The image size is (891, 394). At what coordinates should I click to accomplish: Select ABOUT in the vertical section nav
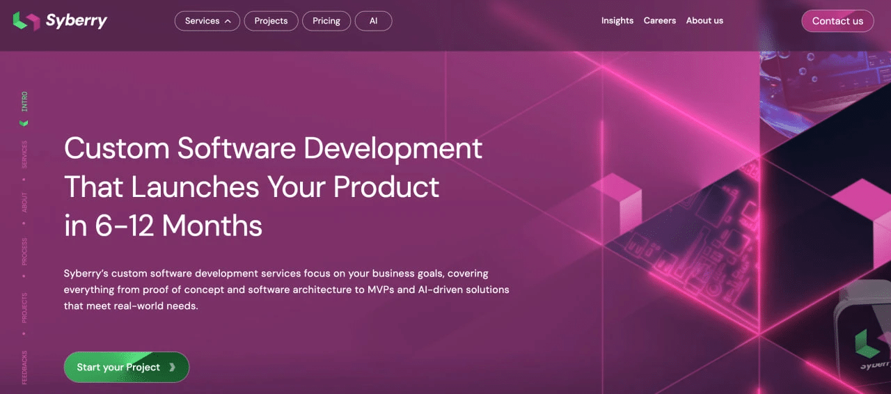[24, 203]
